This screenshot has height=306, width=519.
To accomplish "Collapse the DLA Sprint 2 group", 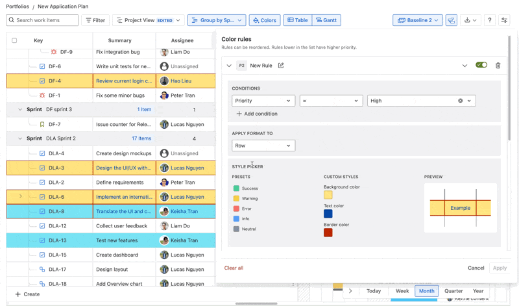I will pyautogui.click(x=20, y=138).
